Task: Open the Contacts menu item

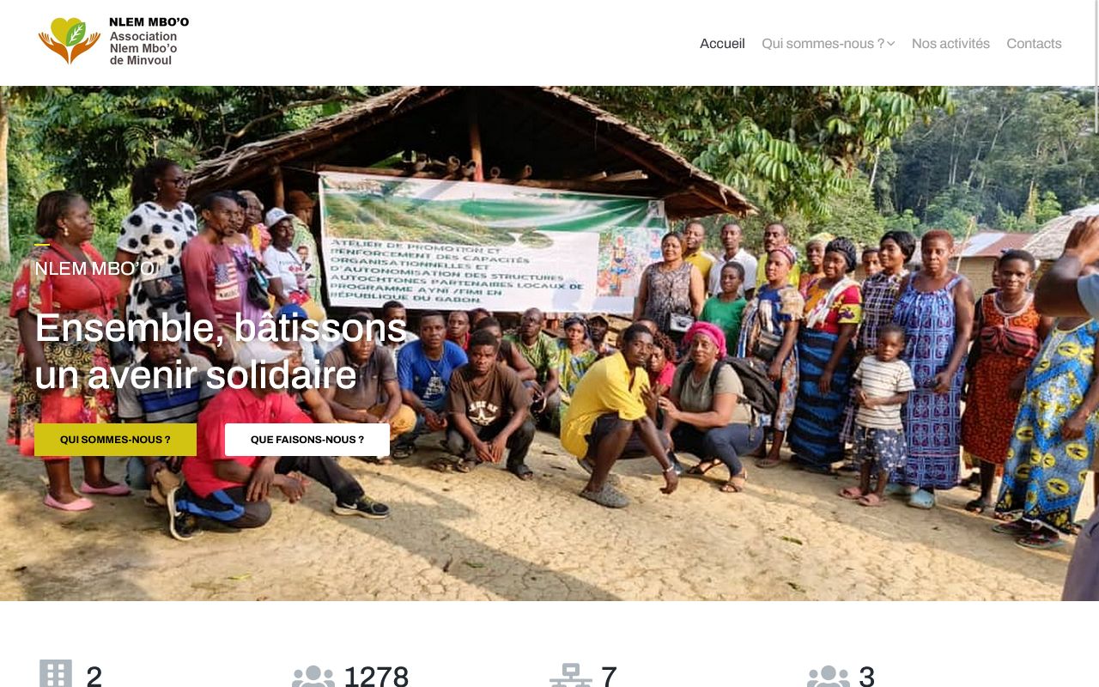Action: [x=1034, y=44]
